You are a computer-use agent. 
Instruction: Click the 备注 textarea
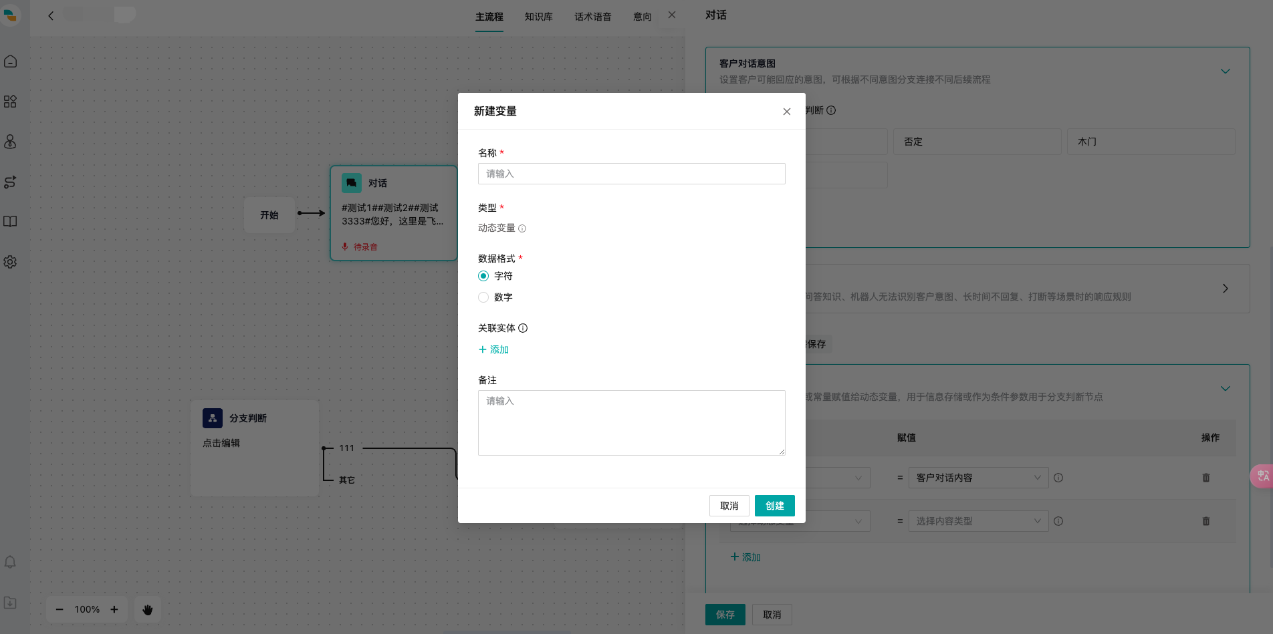click(632, 423)
